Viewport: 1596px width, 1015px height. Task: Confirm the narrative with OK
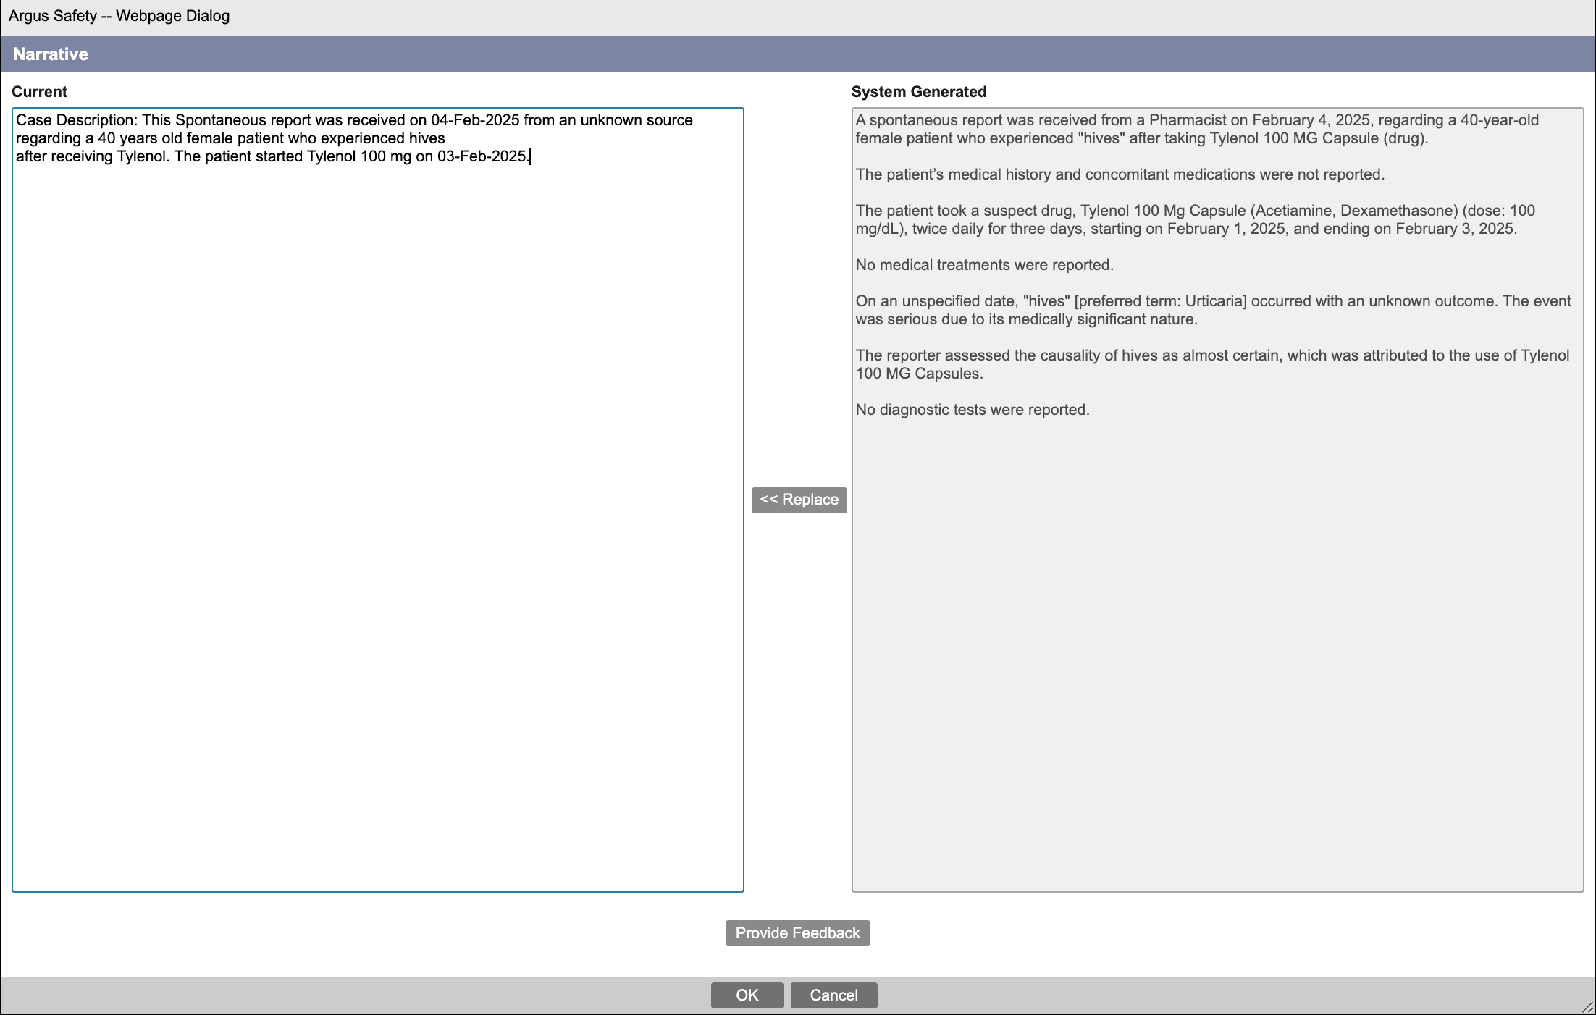click(x=747, y=995)
